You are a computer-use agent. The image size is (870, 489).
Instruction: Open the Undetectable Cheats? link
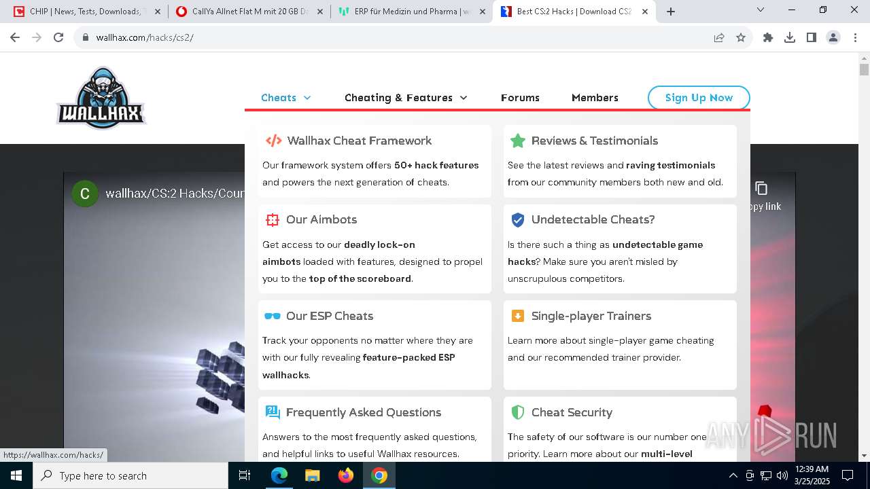point(593,219)
